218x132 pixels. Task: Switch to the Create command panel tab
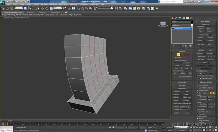click(x=173, y=18)
